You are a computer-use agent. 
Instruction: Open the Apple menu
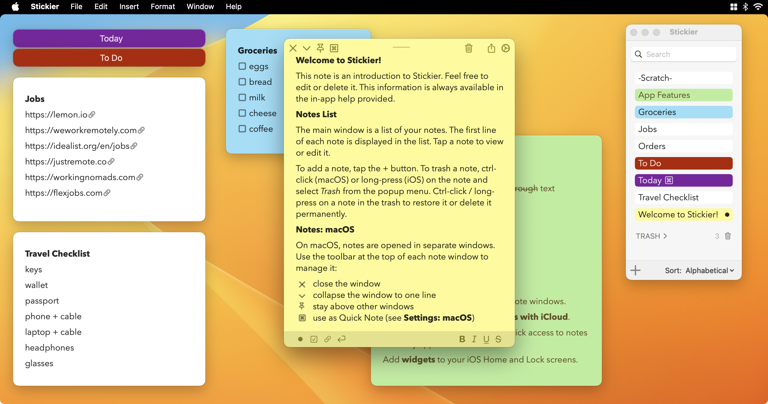point(16,7)
